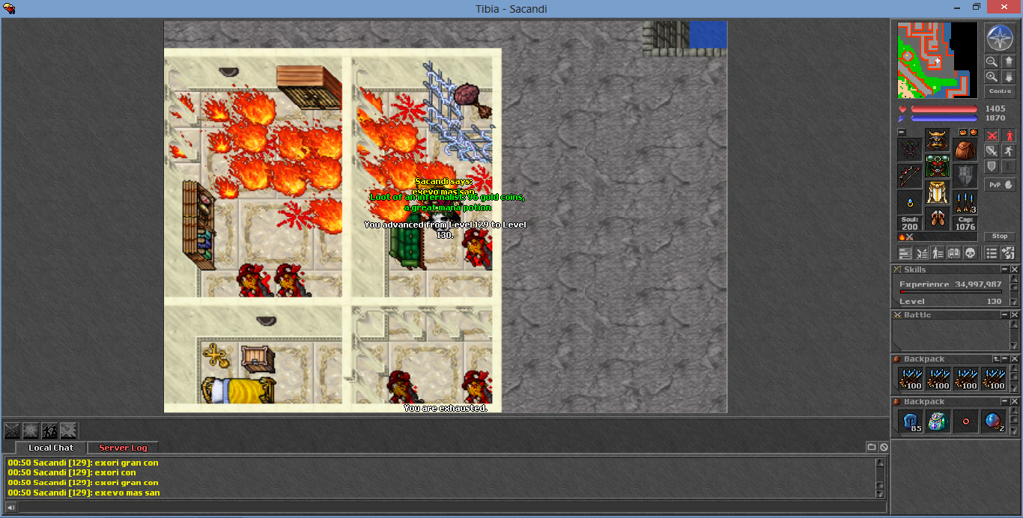The height and width of the screenshot is (518, 1023).
Task: Click the ring equipment slot
Action: 910,202
